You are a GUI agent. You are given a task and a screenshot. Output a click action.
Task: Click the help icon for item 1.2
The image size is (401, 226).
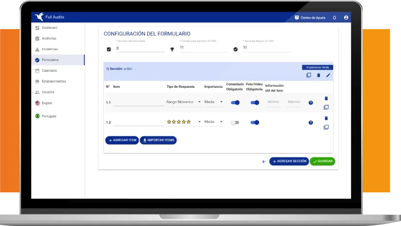click(x=311, y=122)
